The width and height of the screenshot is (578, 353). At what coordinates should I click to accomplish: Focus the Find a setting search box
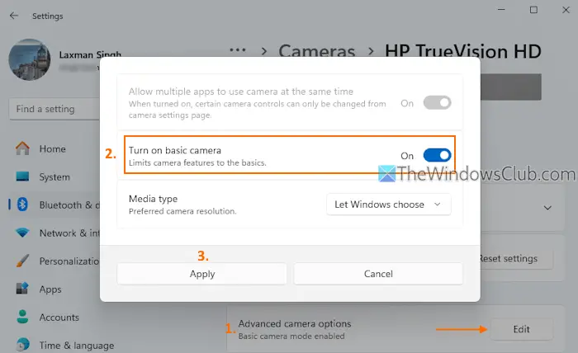coord(54,109)
